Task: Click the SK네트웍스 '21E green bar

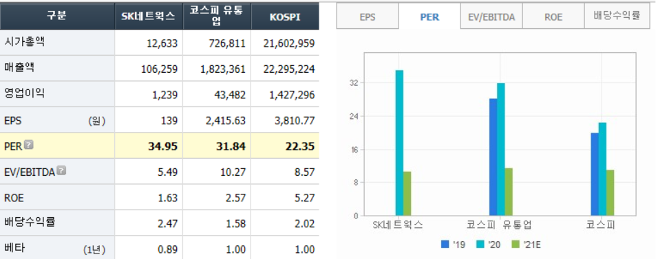Action: 407,194
